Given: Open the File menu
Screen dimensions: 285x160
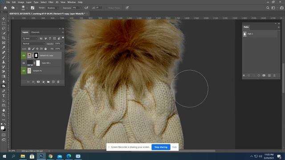Looking at the screenshot, I should [8, 2].
